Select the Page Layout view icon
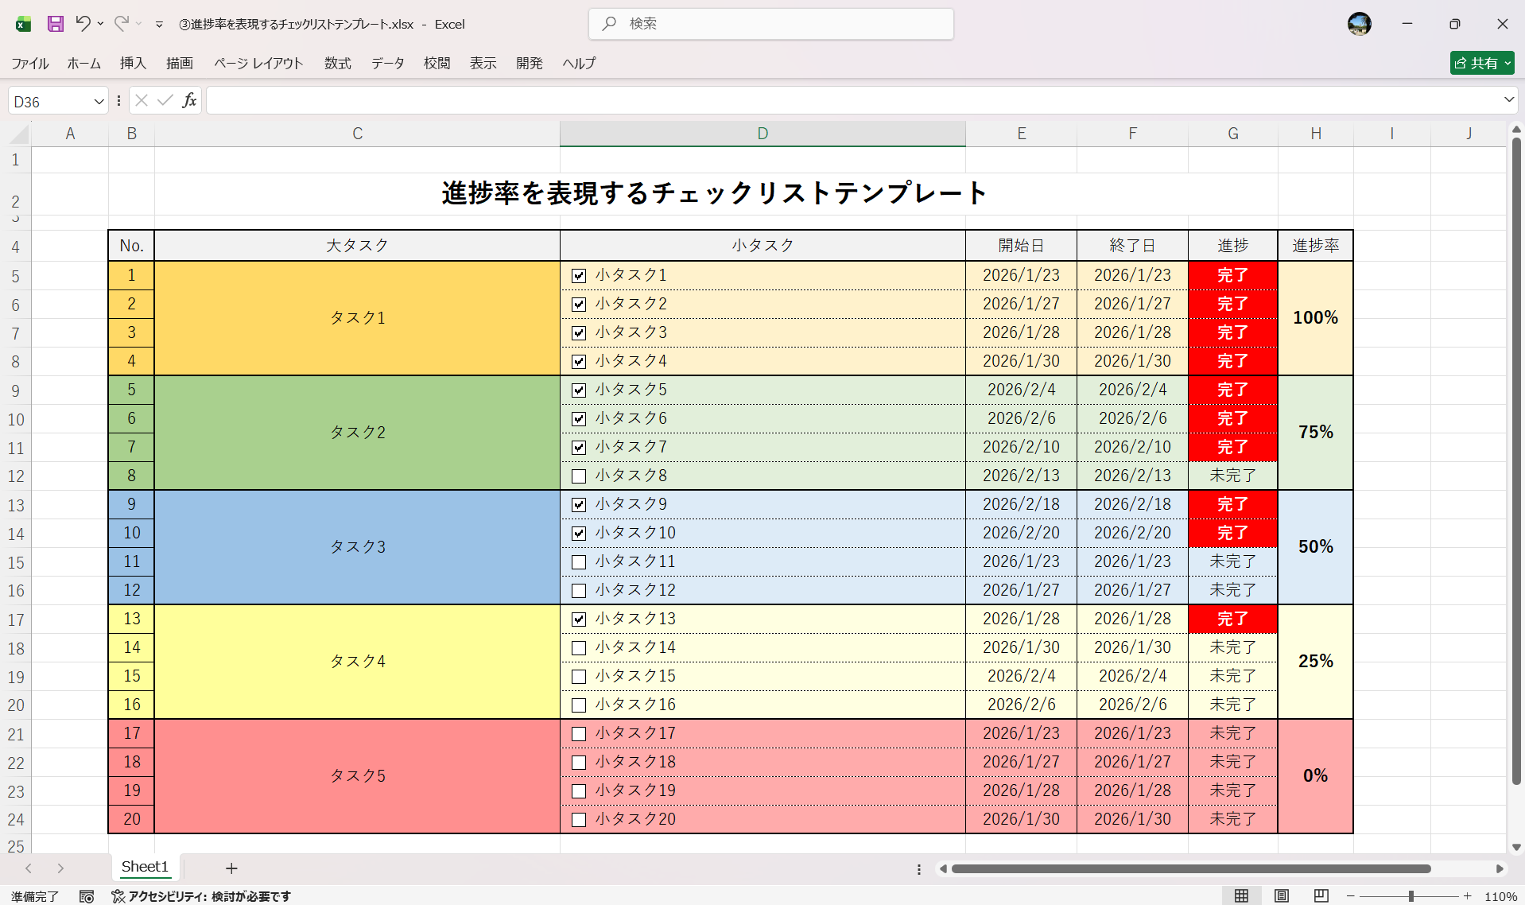The image size is (1525, 905). click(x=1282, y=895)
